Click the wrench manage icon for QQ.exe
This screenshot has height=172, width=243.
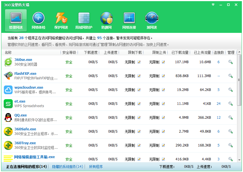231,118
